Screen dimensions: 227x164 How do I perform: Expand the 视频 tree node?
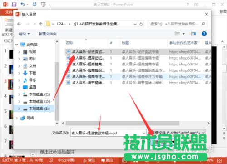[19, 52]
